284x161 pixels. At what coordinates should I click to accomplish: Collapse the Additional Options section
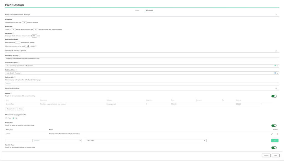click(x=276, y=89)
